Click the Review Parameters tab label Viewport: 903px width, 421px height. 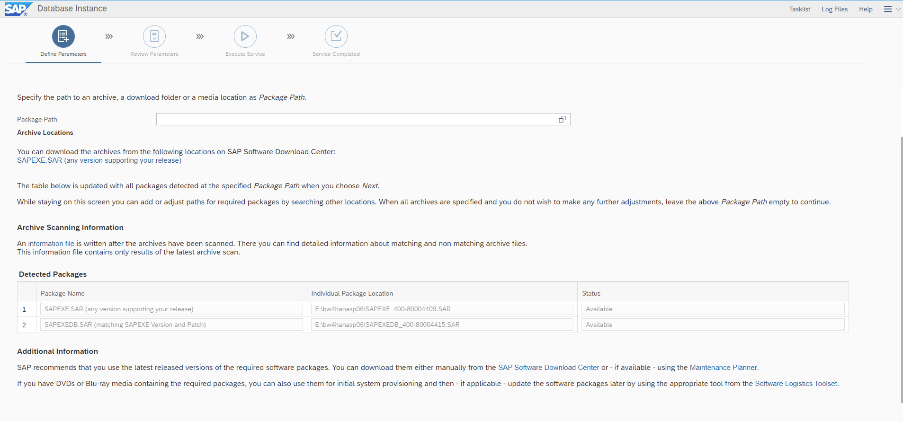point(154,54)
